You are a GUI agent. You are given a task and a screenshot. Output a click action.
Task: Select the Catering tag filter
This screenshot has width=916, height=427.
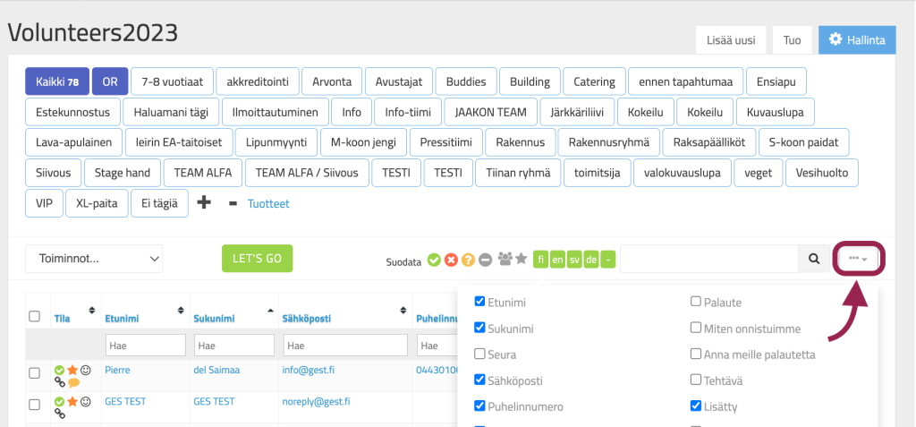coord(594,81)
